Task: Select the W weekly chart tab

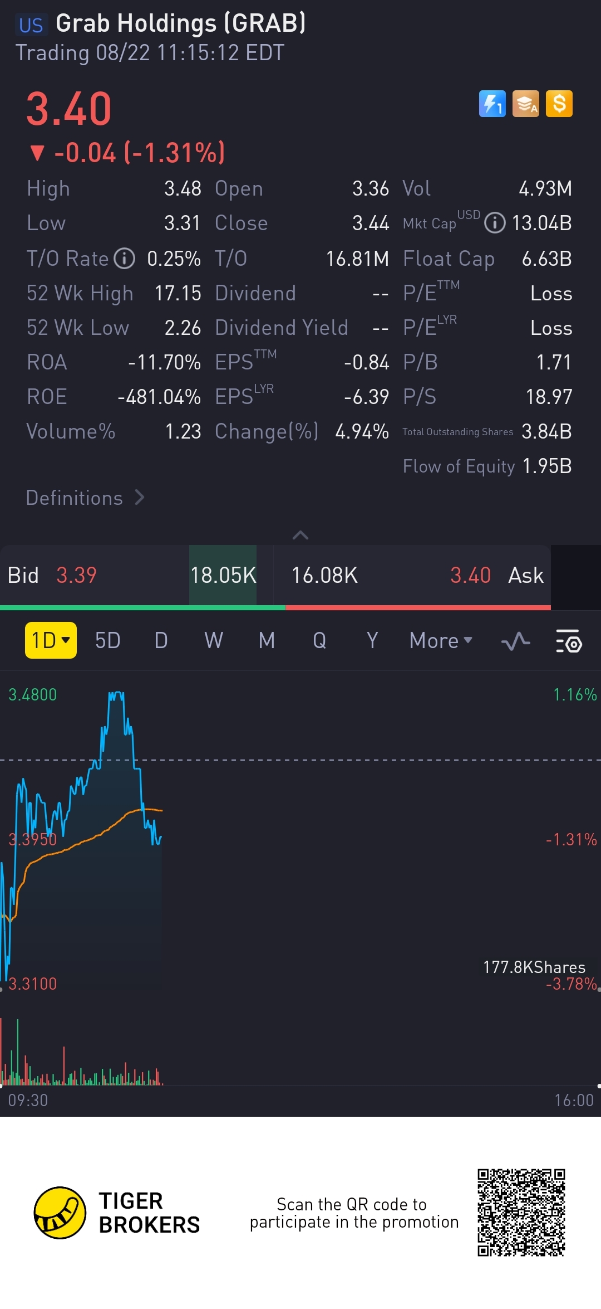Action: [x=214, y=641]
